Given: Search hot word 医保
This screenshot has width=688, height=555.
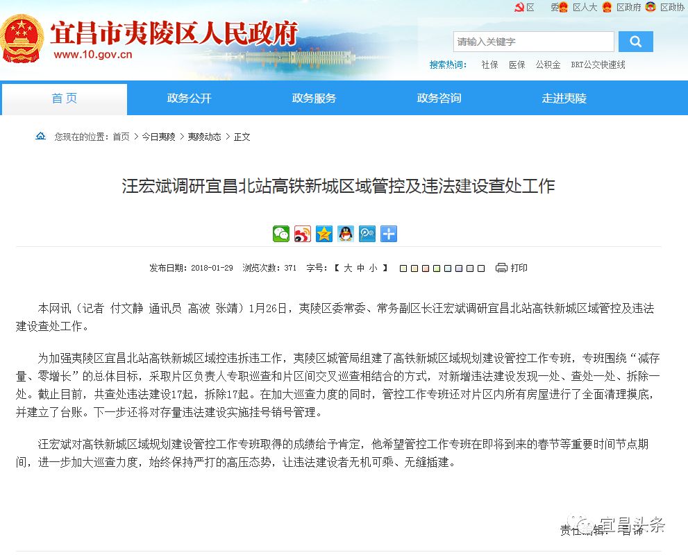Looking at the screenshot, I should pos(517,65).
